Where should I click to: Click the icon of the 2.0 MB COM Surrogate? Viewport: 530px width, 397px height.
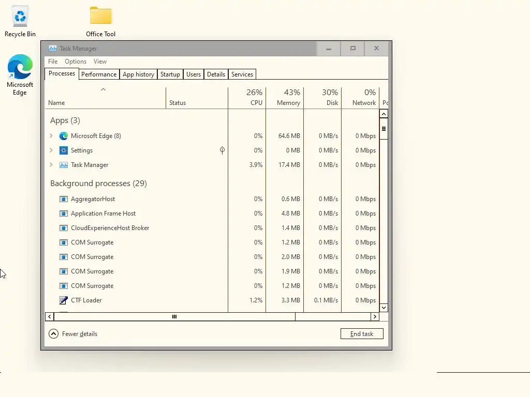[64, 257]
